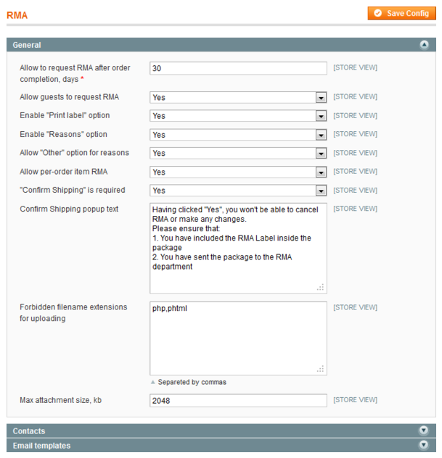442x458 pixels.
Task: Click the forbidden filename extensions text area
Action: click(x=238, y=338)
